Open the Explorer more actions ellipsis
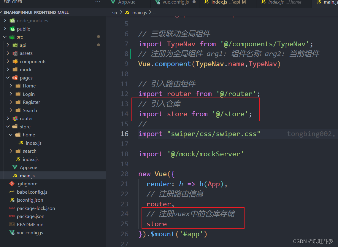 (x=98, y=2)
